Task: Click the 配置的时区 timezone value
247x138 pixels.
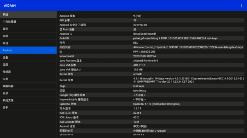Action: tap(149, 131)
